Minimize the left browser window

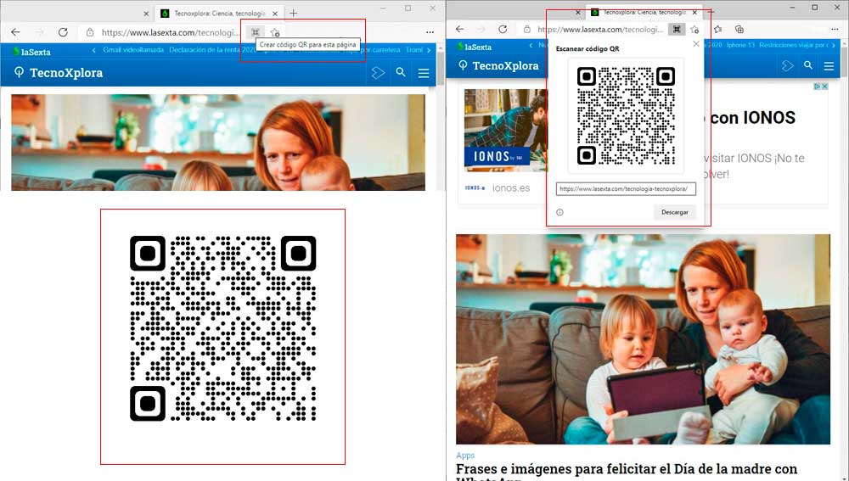[x=384, y=8]
